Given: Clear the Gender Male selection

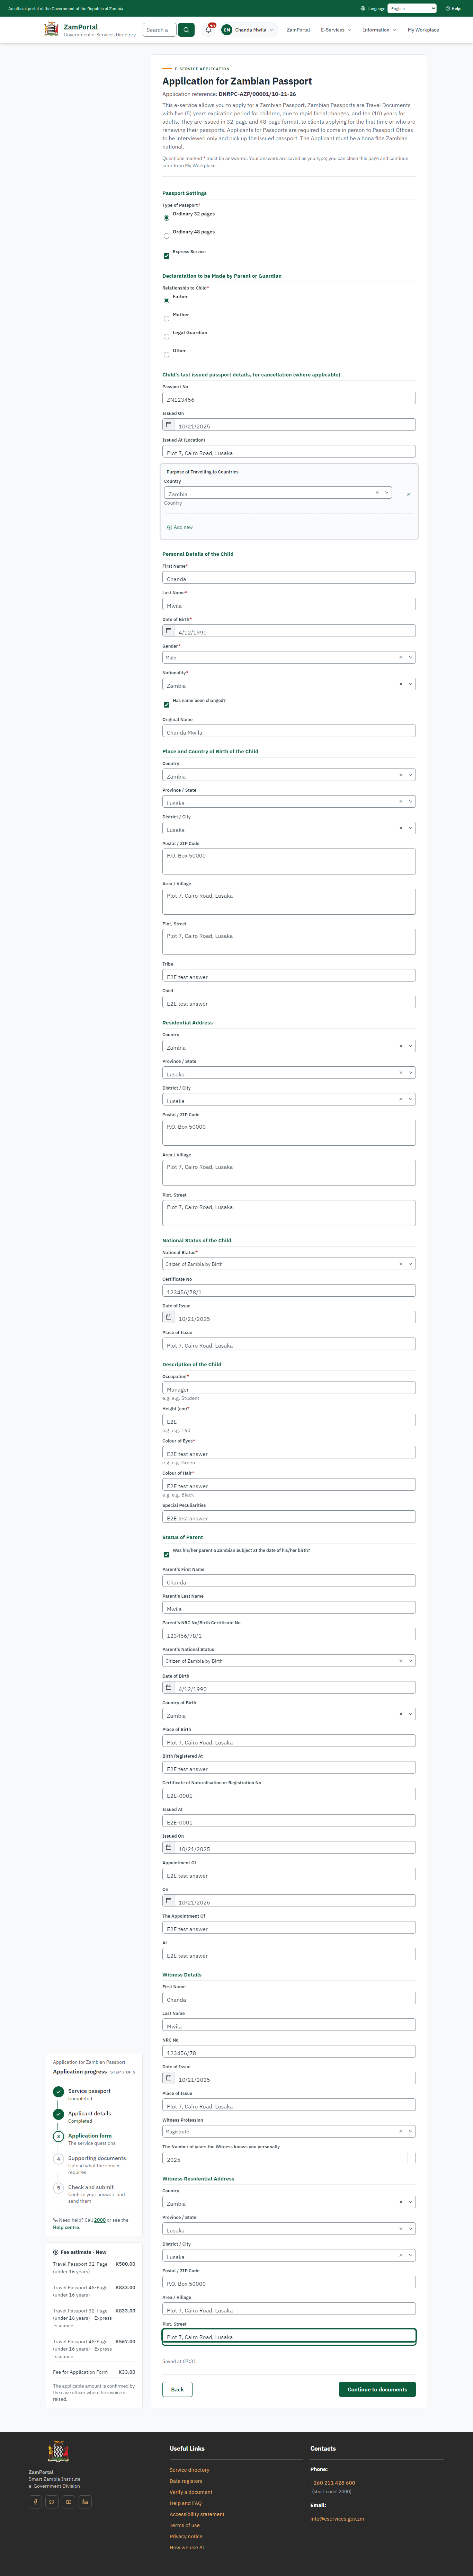Looking at the screenshot, I should point(401,658).
